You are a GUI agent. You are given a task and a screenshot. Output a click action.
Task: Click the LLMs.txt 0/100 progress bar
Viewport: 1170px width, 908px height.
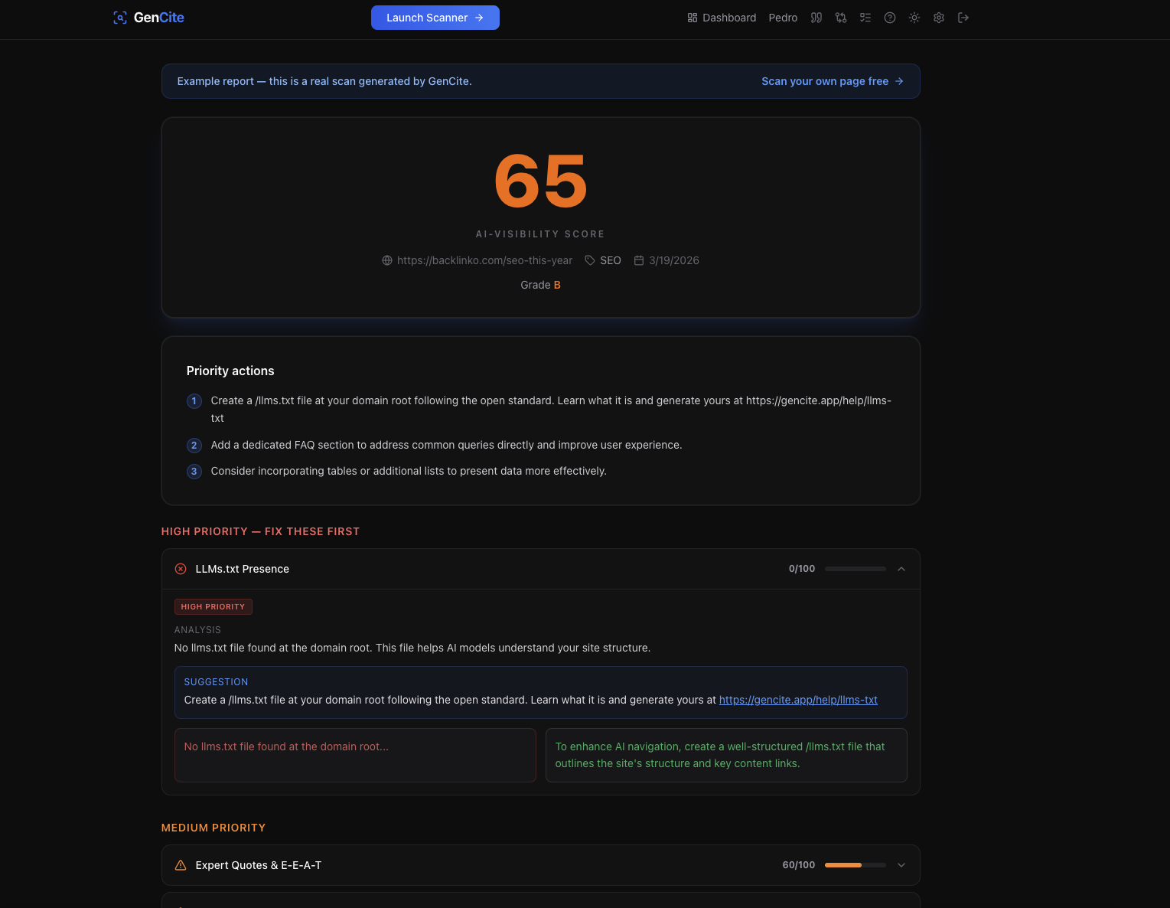click(x=856, y=569)
